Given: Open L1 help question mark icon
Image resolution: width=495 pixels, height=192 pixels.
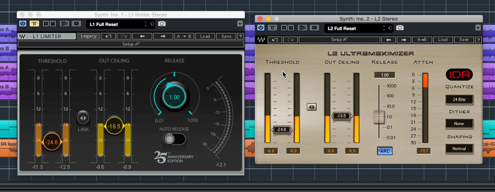Looking at the screenshot, I should point(240,36).
